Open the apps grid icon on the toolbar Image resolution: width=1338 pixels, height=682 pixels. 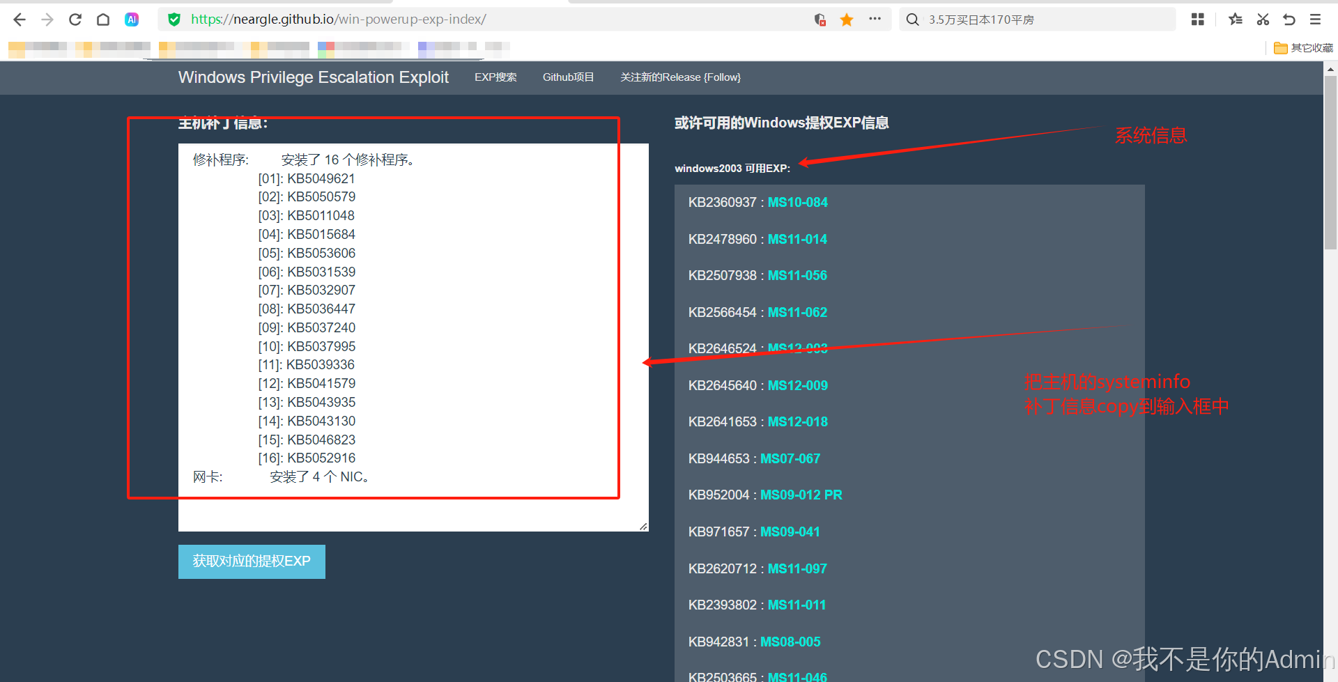pyautogui.click(x=1197, y=19)
